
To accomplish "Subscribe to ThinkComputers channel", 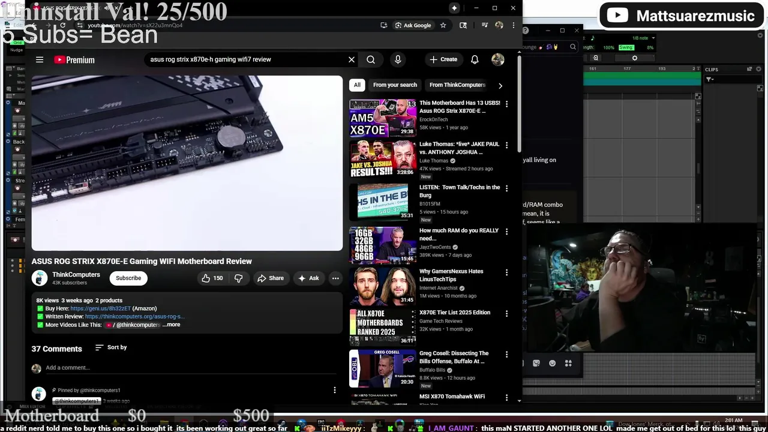I will click(128, 278).
